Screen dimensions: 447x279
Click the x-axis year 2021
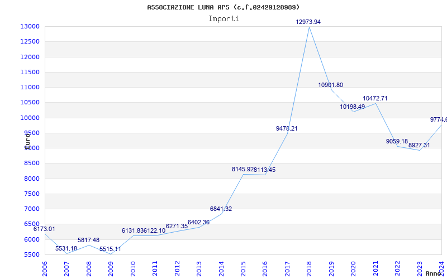[375, 269]
